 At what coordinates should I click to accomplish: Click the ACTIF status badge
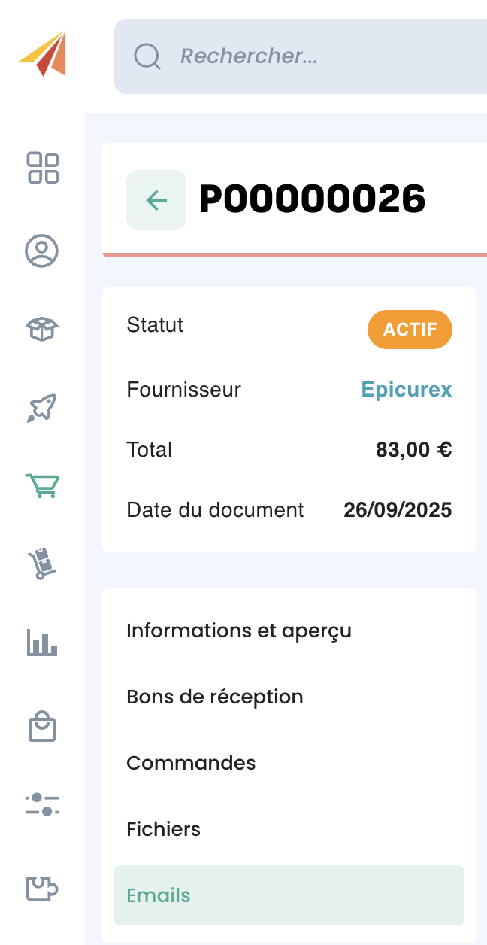click(x=410, y=330)
